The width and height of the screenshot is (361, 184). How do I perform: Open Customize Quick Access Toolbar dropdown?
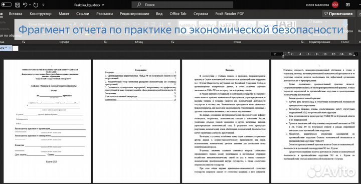(x=44, y=5)
